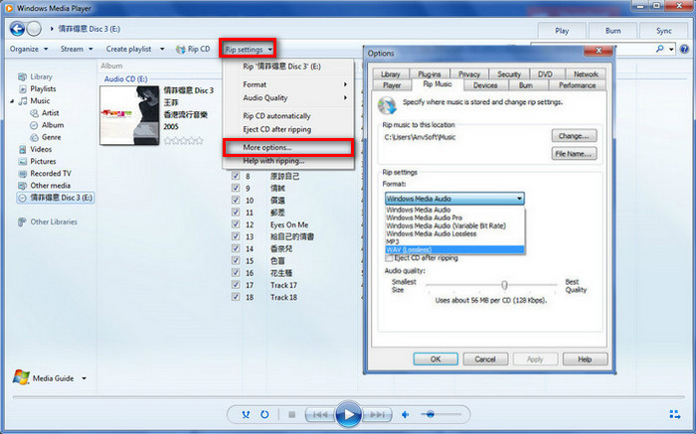
Task: Select the Playlists icon in the sidebar
Action: 22,89
